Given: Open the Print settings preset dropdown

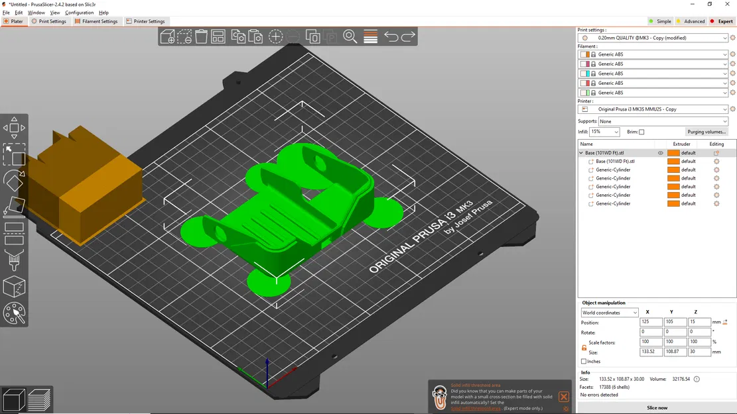Looking at the screenshot, I should pos(653,38).
